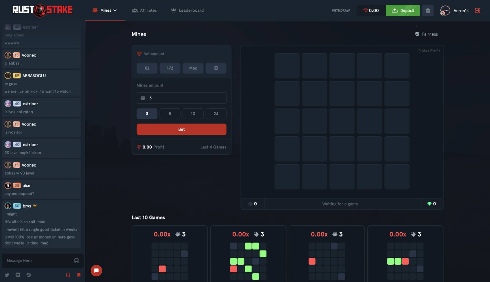Click the 'anyone depoed?' chat message
The image size is (490, 282).
[19, 194]
